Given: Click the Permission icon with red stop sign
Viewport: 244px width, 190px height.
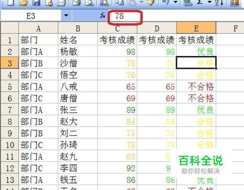Looking at the screenshot, I should tap(49, 2).
